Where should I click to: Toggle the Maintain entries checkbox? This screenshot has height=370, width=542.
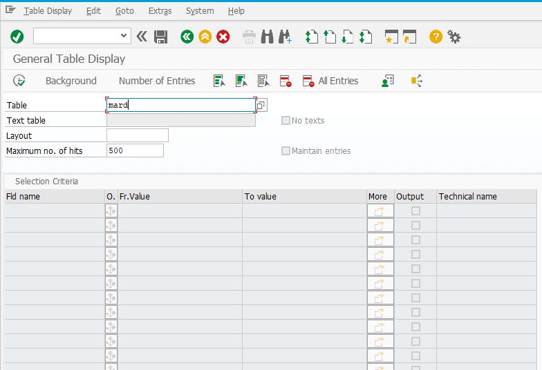[x=286, y=150]
